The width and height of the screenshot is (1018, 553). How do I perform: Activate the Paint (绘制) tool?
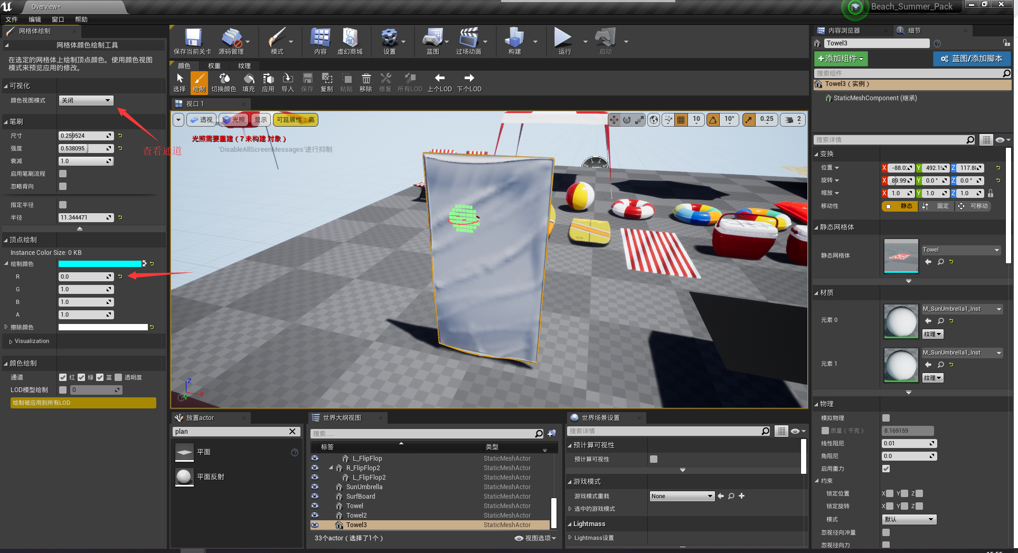pyautogui.click(x=199, y=83)
